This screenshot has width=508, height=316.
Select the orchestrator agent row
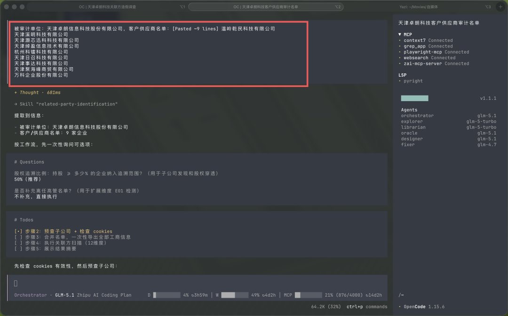(448, 116)
